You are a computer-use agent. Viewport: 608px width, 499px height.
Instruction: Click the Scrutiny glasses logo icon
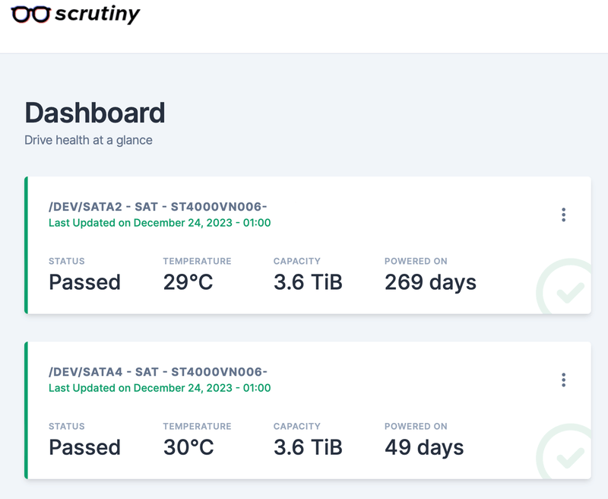pos(30,14)
